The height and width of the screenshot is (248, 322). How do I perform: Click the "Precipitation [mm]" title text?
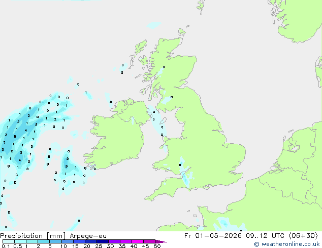(x=33, y=236)
